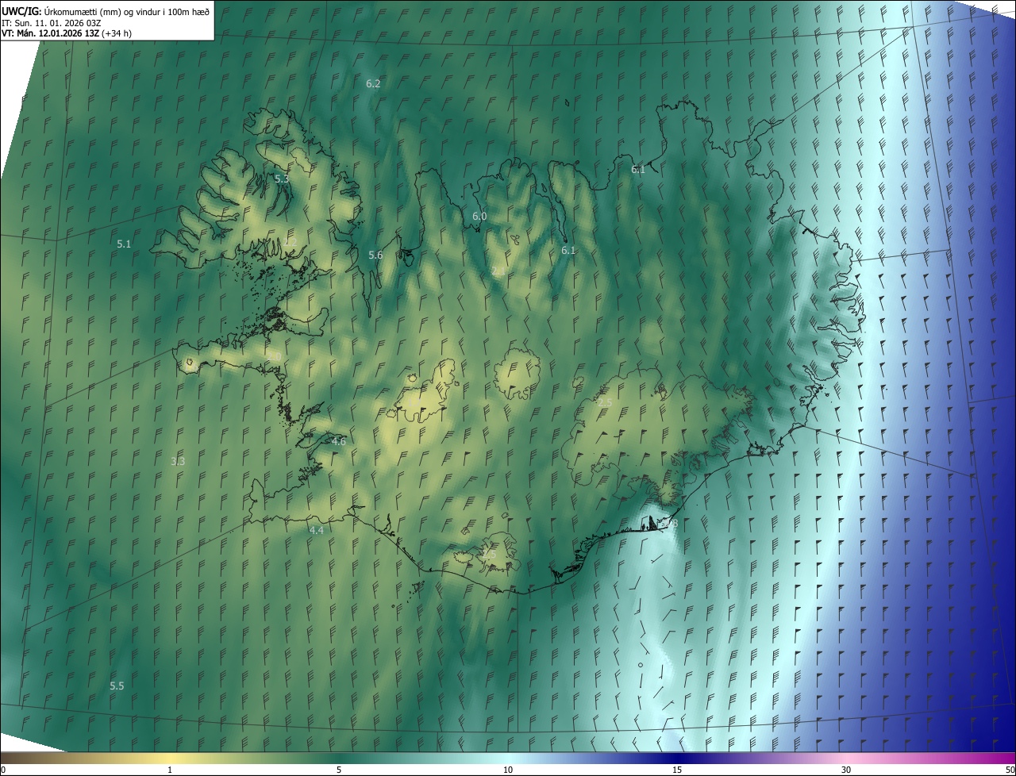Click the 'UWC/IG: Úrkomumætti (mm)' title line
This screenshot has width=1016, height=776.
point(106,11)
